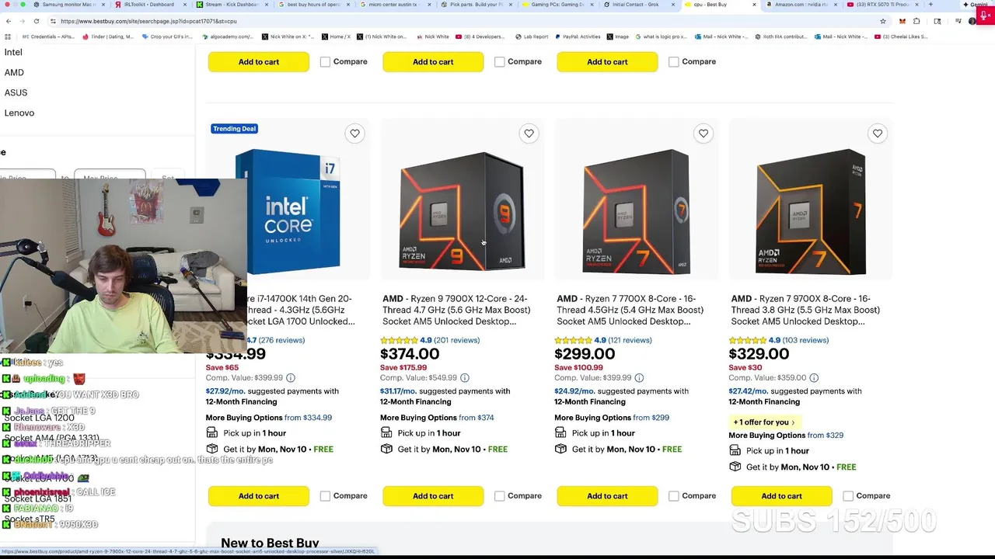
Task: Open the 201 reviews link
Action: pos(456,340)
